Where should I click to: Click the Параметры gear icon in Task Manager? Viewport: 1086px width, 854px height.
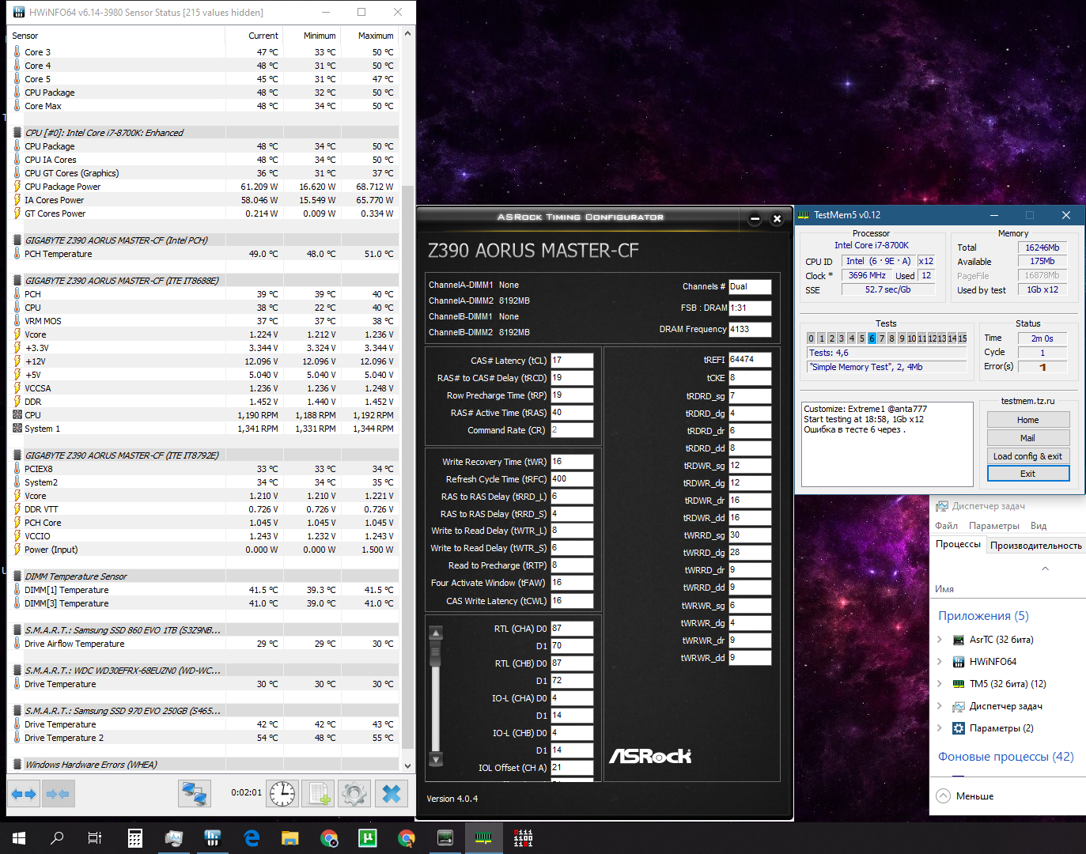(x=959, y=728)
